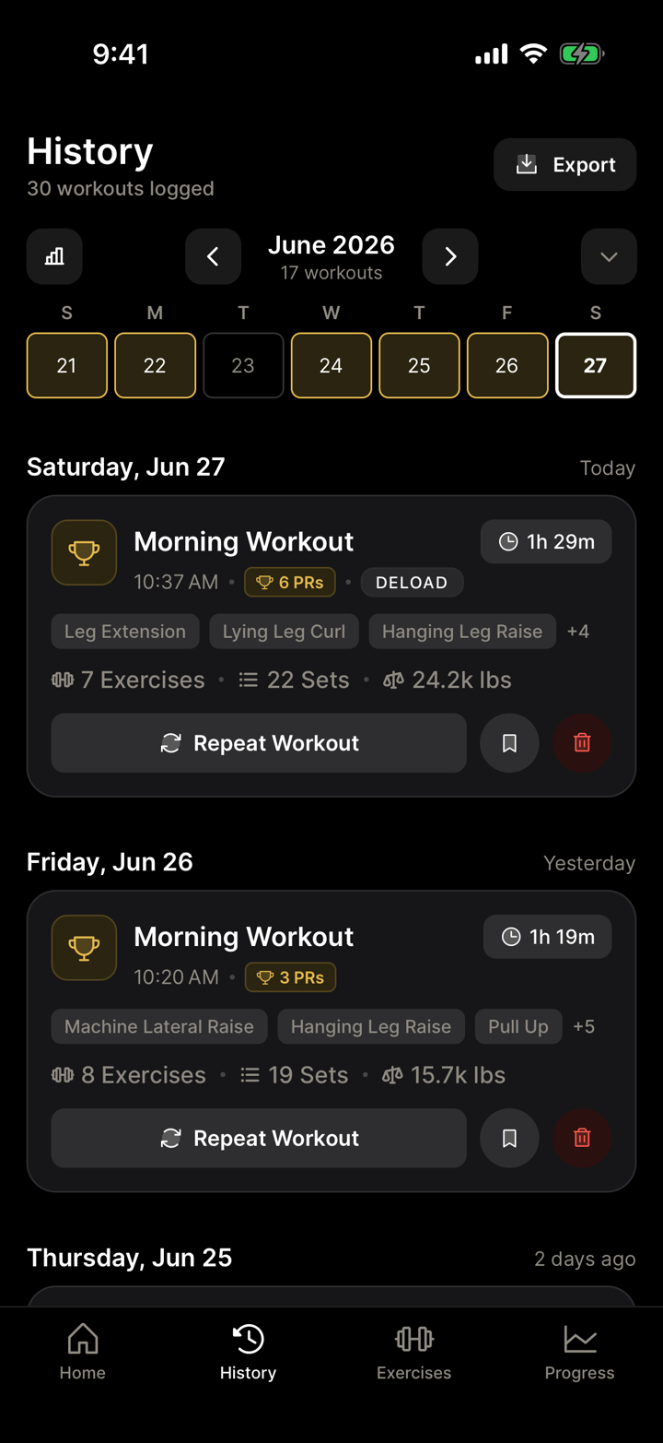Click trophy icon on Friday's Morning Workout
The height and width of the screenshot is (1443, 663).
click(x=84, y=948)
